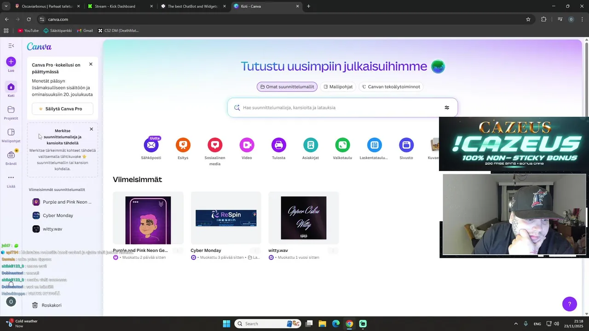The width and height of the screenshot is (589, 331).
Task: Open the Cyber Monday design thumbnail
Action: point(226,218)
